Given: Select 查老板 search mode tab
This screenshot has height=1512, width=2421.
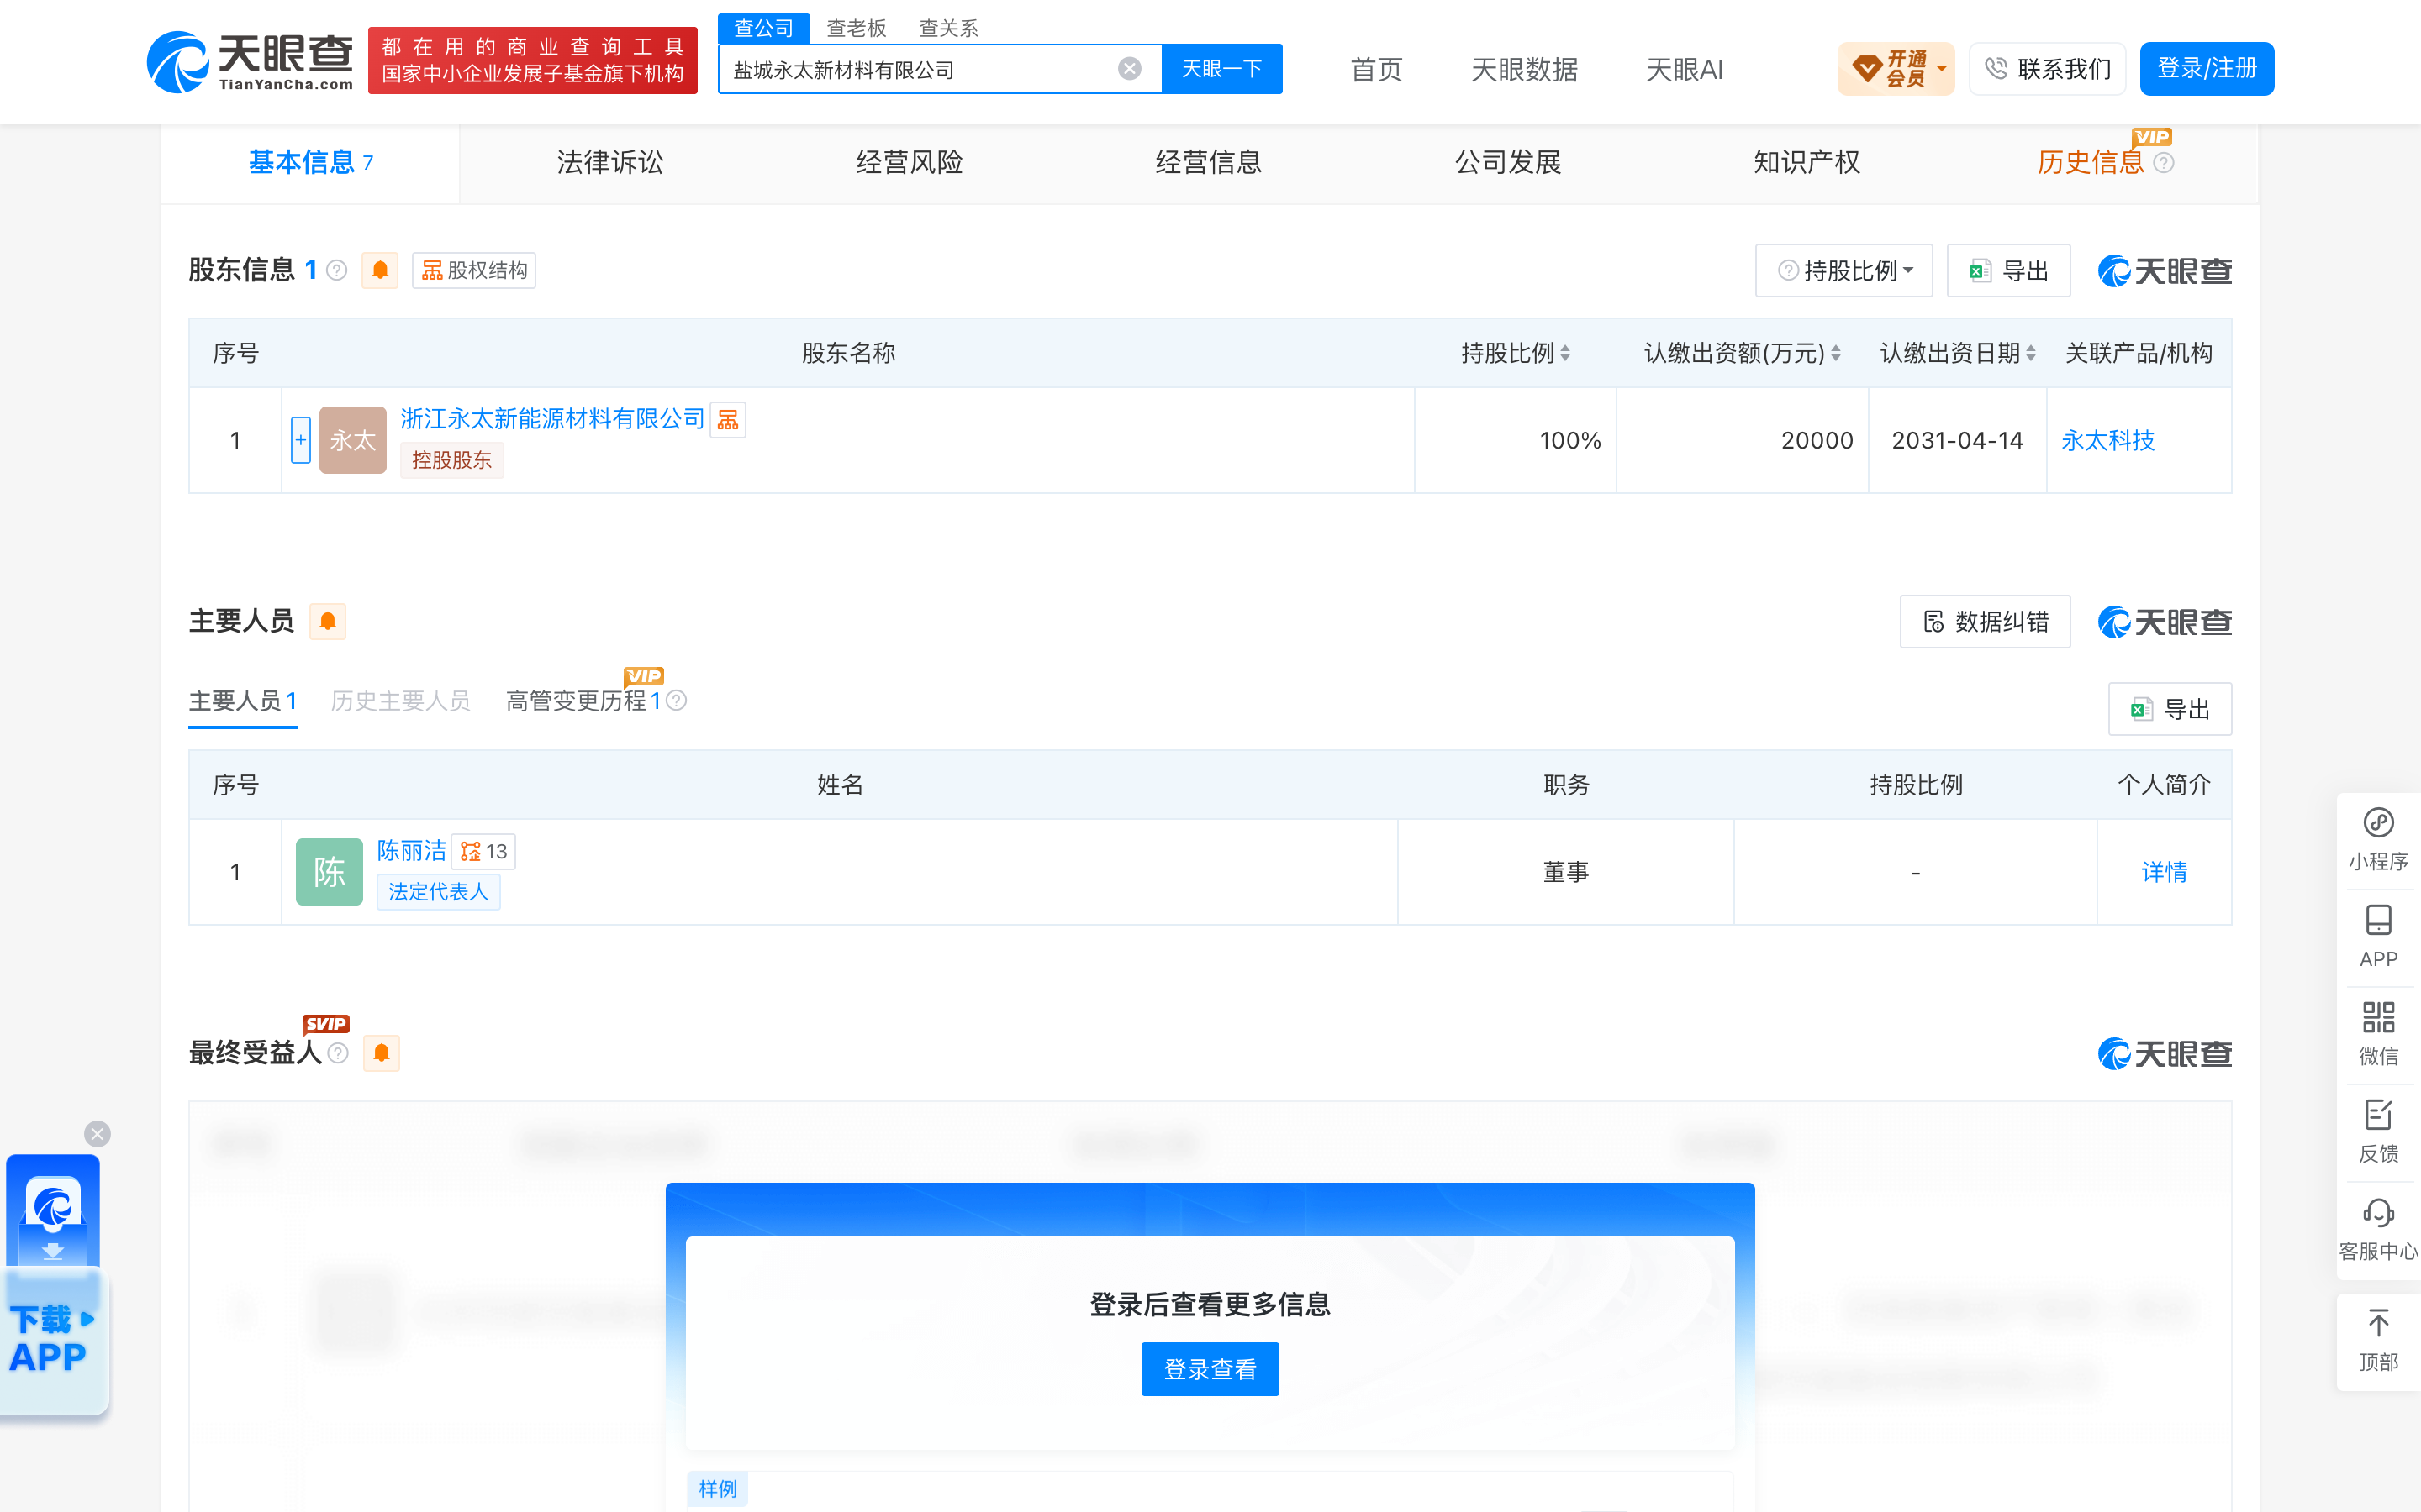Looking at the screenshot, I should pyautogui.click(x=857, y=28).
